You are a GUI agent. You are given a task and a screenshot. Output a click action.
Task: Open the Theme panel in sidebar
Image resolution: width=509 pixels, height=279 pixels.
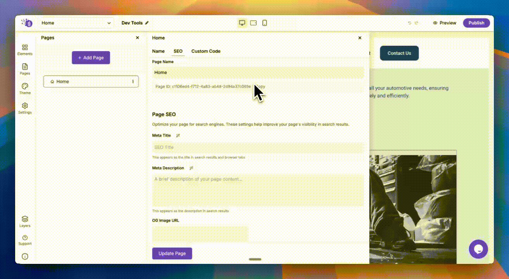click(x=25, y=89)
